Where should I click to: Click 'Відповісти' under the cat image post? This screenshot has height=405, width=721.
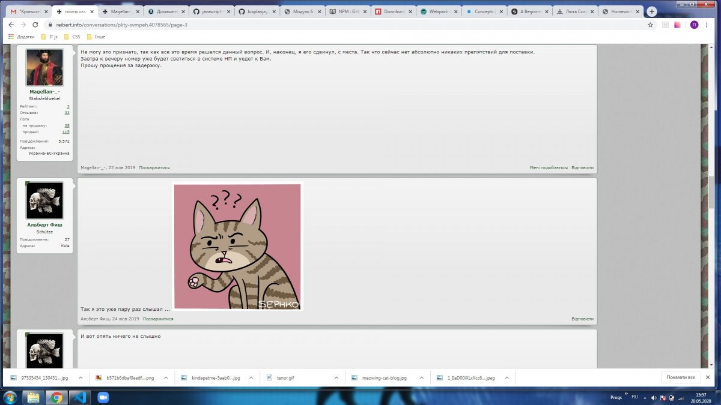(x=582, y=319)
